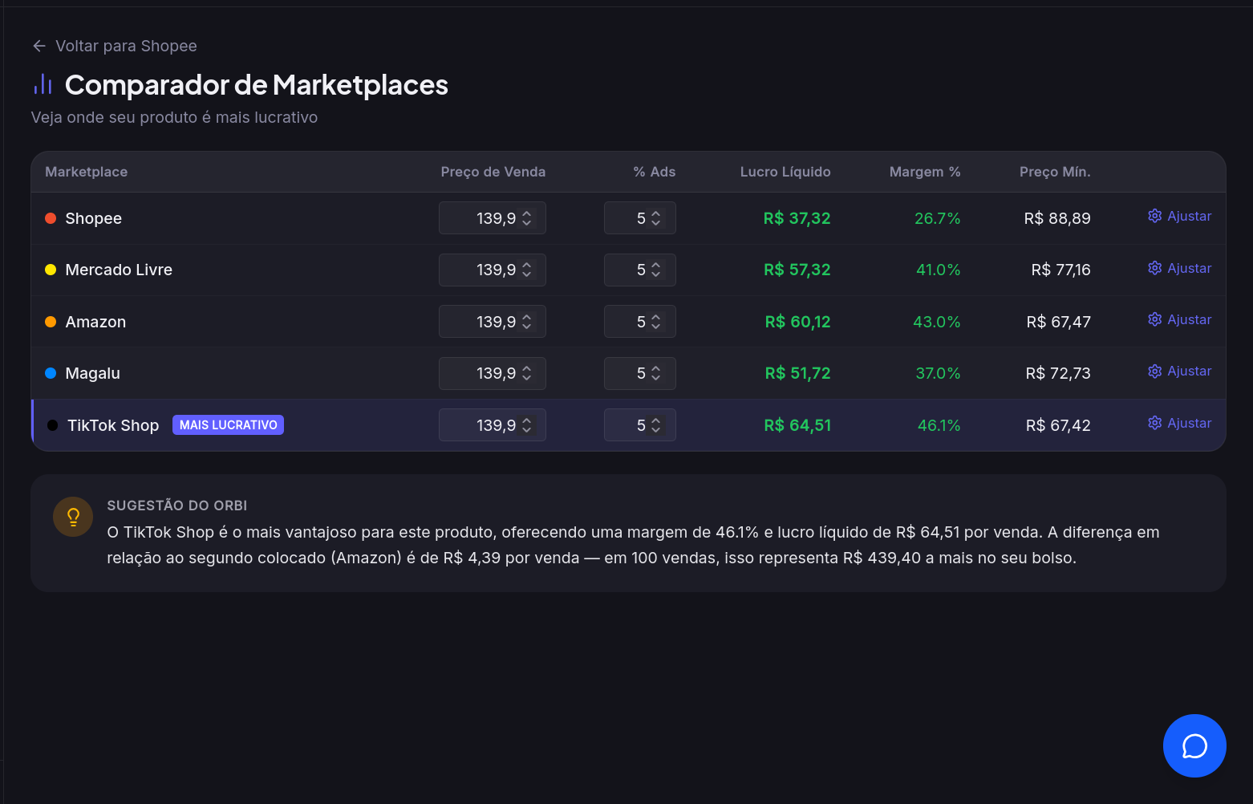Click the Magalu price stepper arrows
Image resolution: width=1253 pixels, height=804 pixels.
[x=527, y=373]
